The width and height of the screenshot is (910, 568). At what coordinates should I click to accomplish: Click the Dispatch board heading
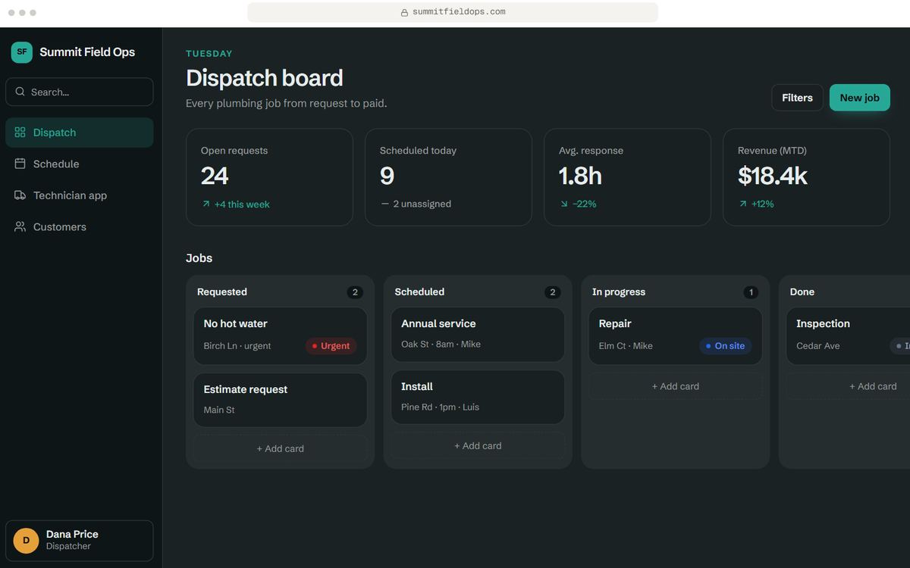pyautogui.click(x=265, y=78)
